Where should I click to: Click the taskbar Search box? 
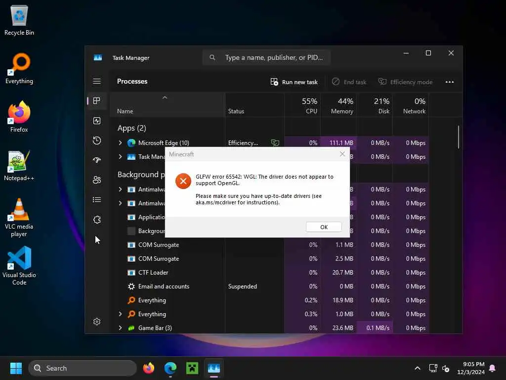point(83,368)
